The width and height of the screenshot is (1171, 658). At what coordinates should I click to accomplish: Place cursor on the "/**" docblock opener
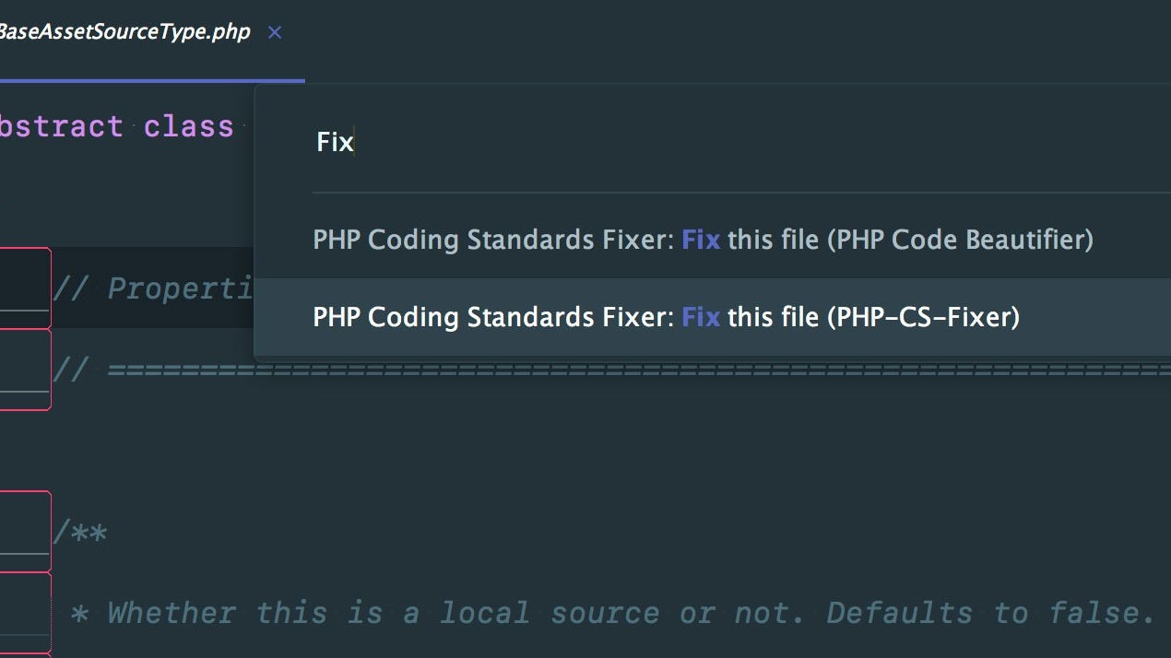(x=80, y=533)
